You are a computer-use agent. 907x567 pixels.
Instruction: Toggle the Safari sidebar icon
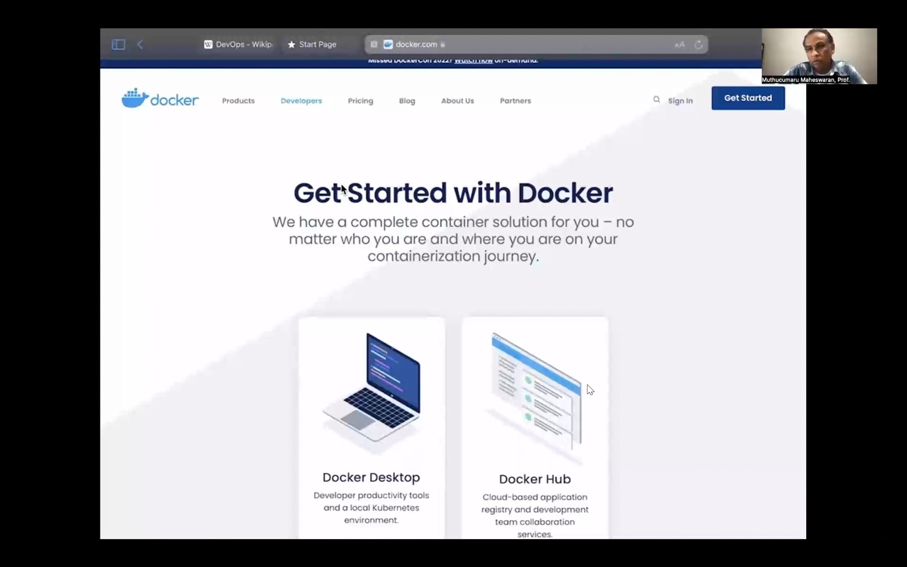pyautogui.click(x=119, y=45)
